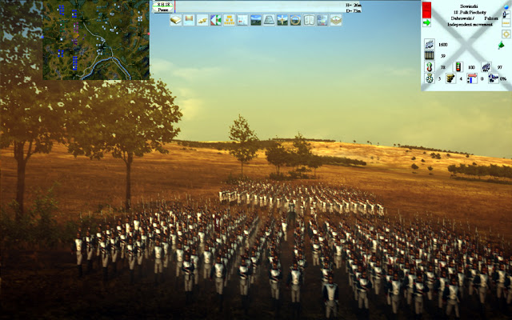The image size is (512, 320).
Task: Click the minimap in the top-left corner
Action: tap(96, 40)
